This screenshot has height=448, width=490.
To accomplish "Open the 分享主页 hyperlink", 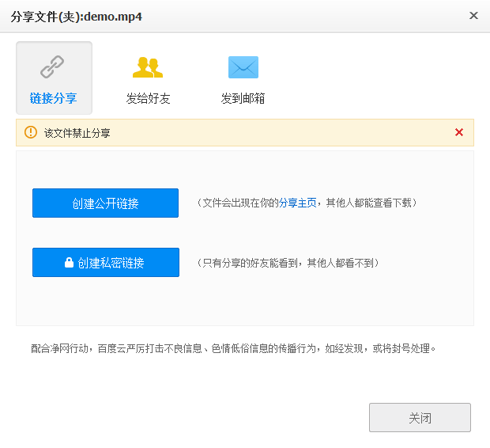I will pyautogui.click(x=297, y=203).
